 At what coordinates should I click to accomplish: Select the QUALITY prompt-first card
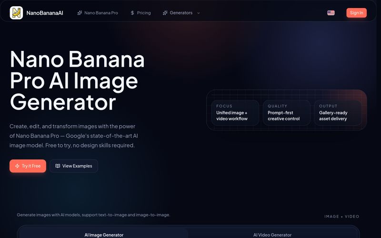click(x=287, y=113)
